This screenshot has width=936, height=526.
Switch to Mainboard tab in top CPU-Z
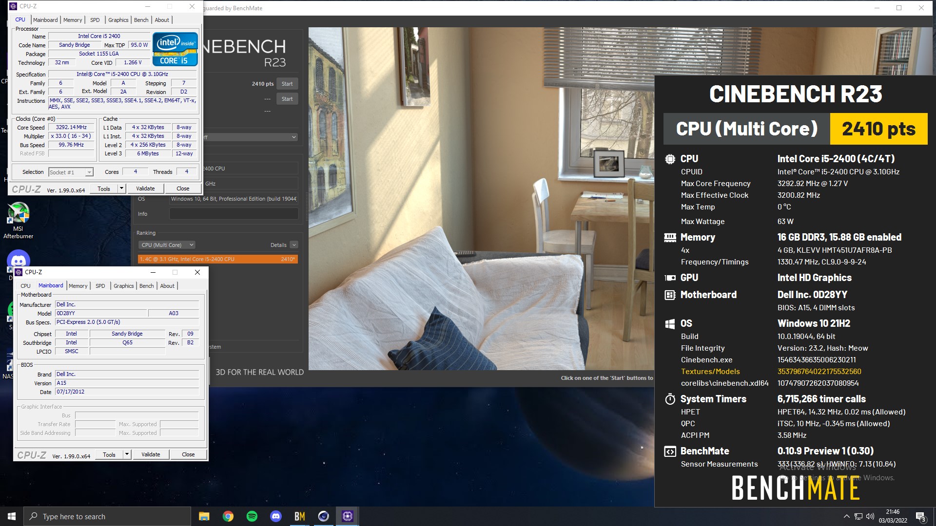click(x=45, y=20)
